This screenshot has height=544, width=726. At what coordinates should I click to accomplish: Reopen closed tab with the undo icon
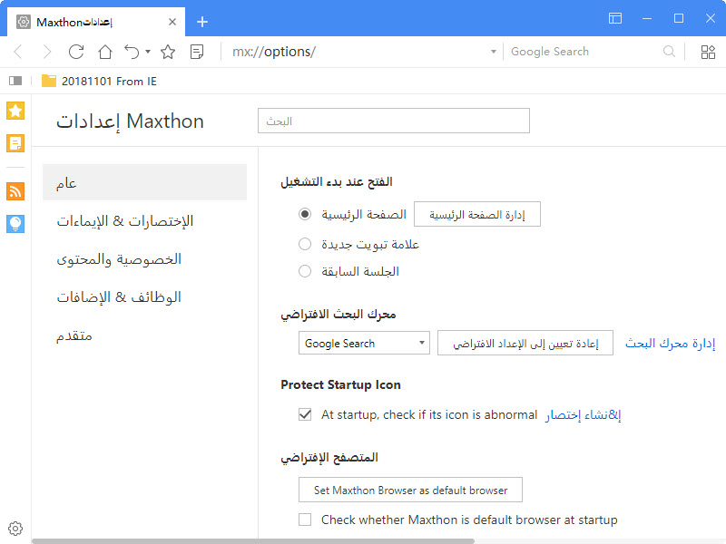132,52
